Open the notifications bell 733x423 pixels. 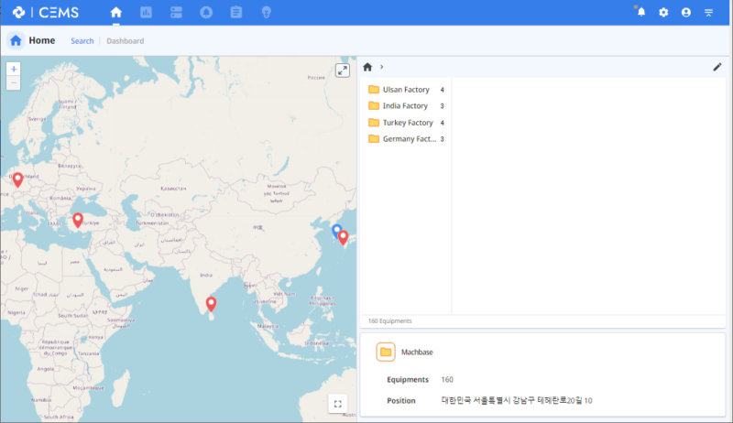coord(641,13)
